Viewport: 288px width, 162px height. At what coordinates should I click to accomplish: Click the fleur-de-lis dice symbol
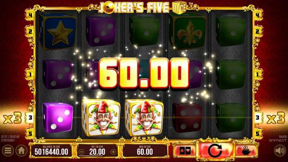pyautogui.click(x=187, y=31)
